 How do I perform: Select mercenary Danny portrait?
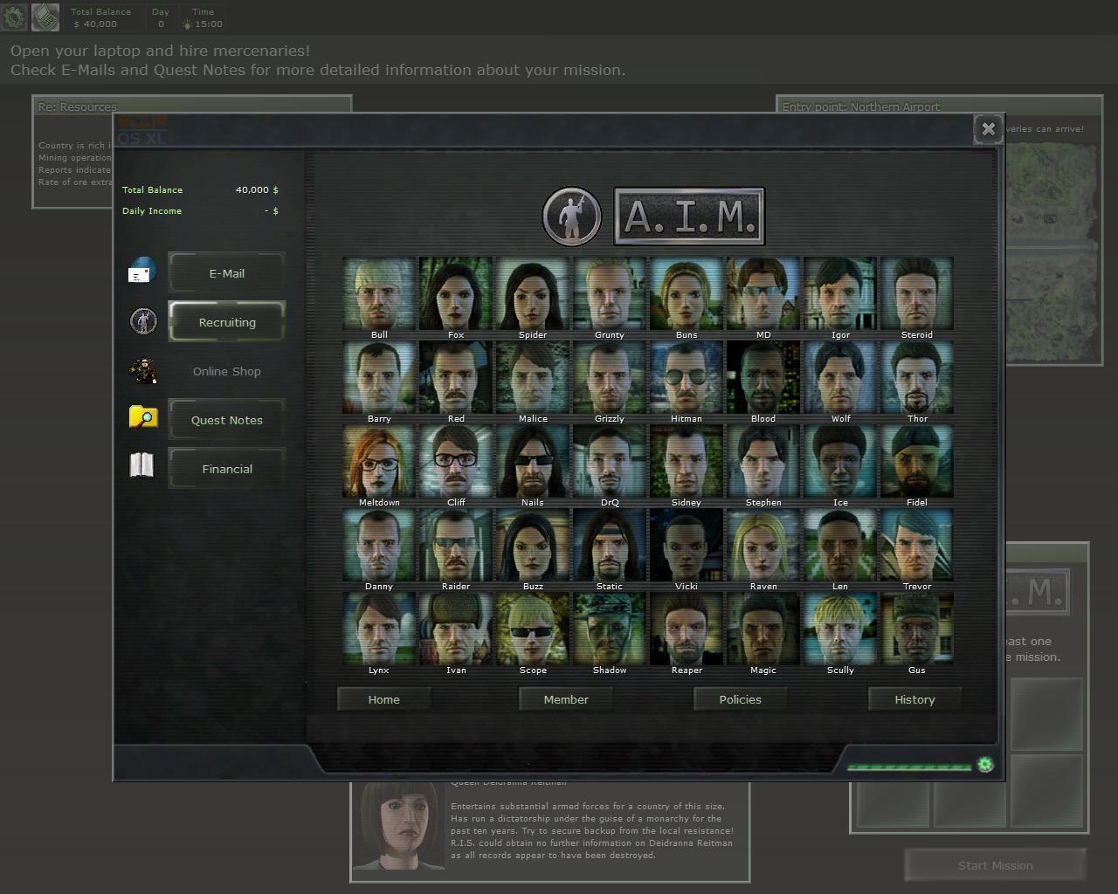(x=379, y=545)
